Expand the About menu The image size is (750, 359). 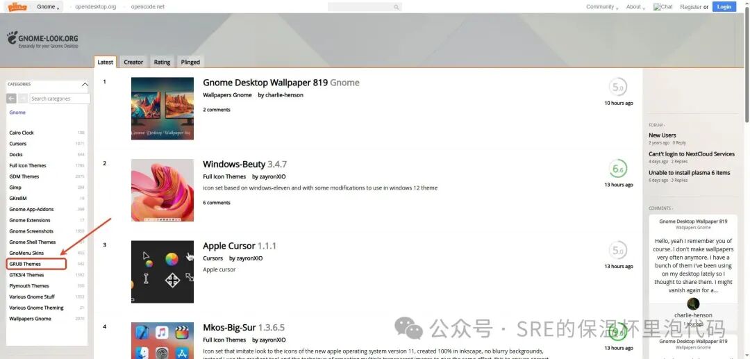pos(635,7)
